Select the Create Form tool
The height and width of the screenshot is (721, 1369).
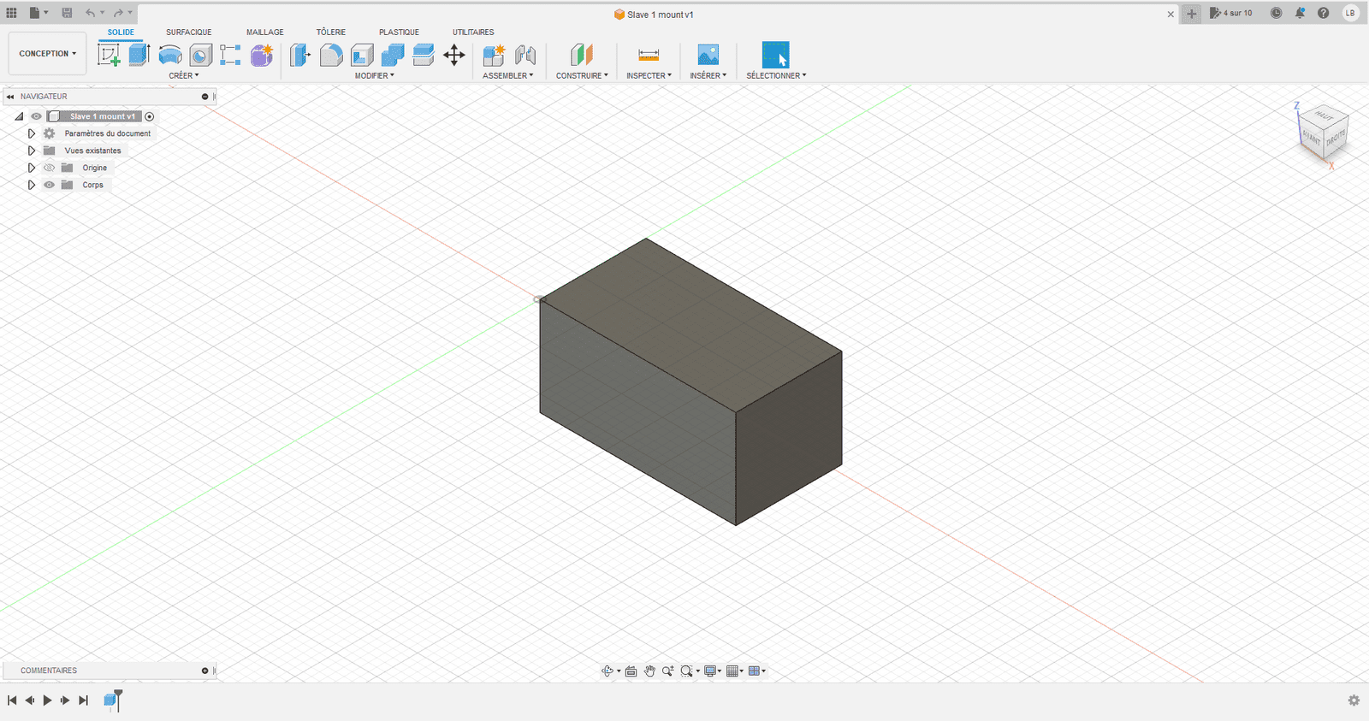tap(262, 56)
